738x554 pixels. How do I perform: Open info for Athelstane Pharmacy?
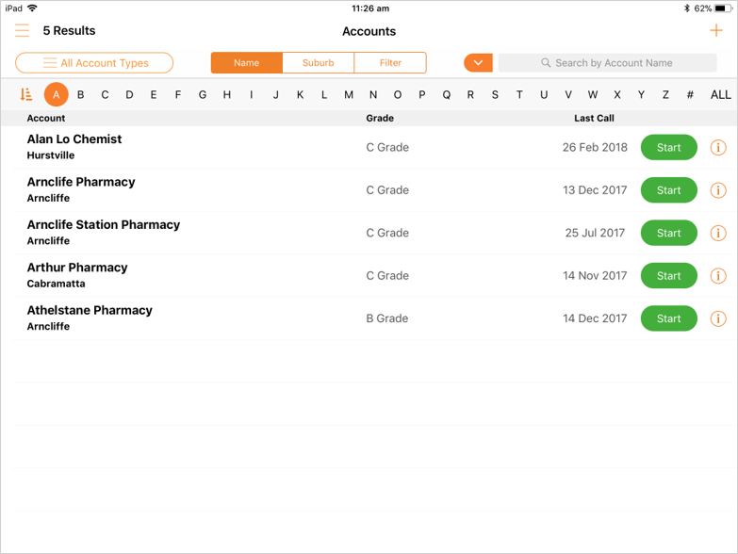[x=718, y=318]
